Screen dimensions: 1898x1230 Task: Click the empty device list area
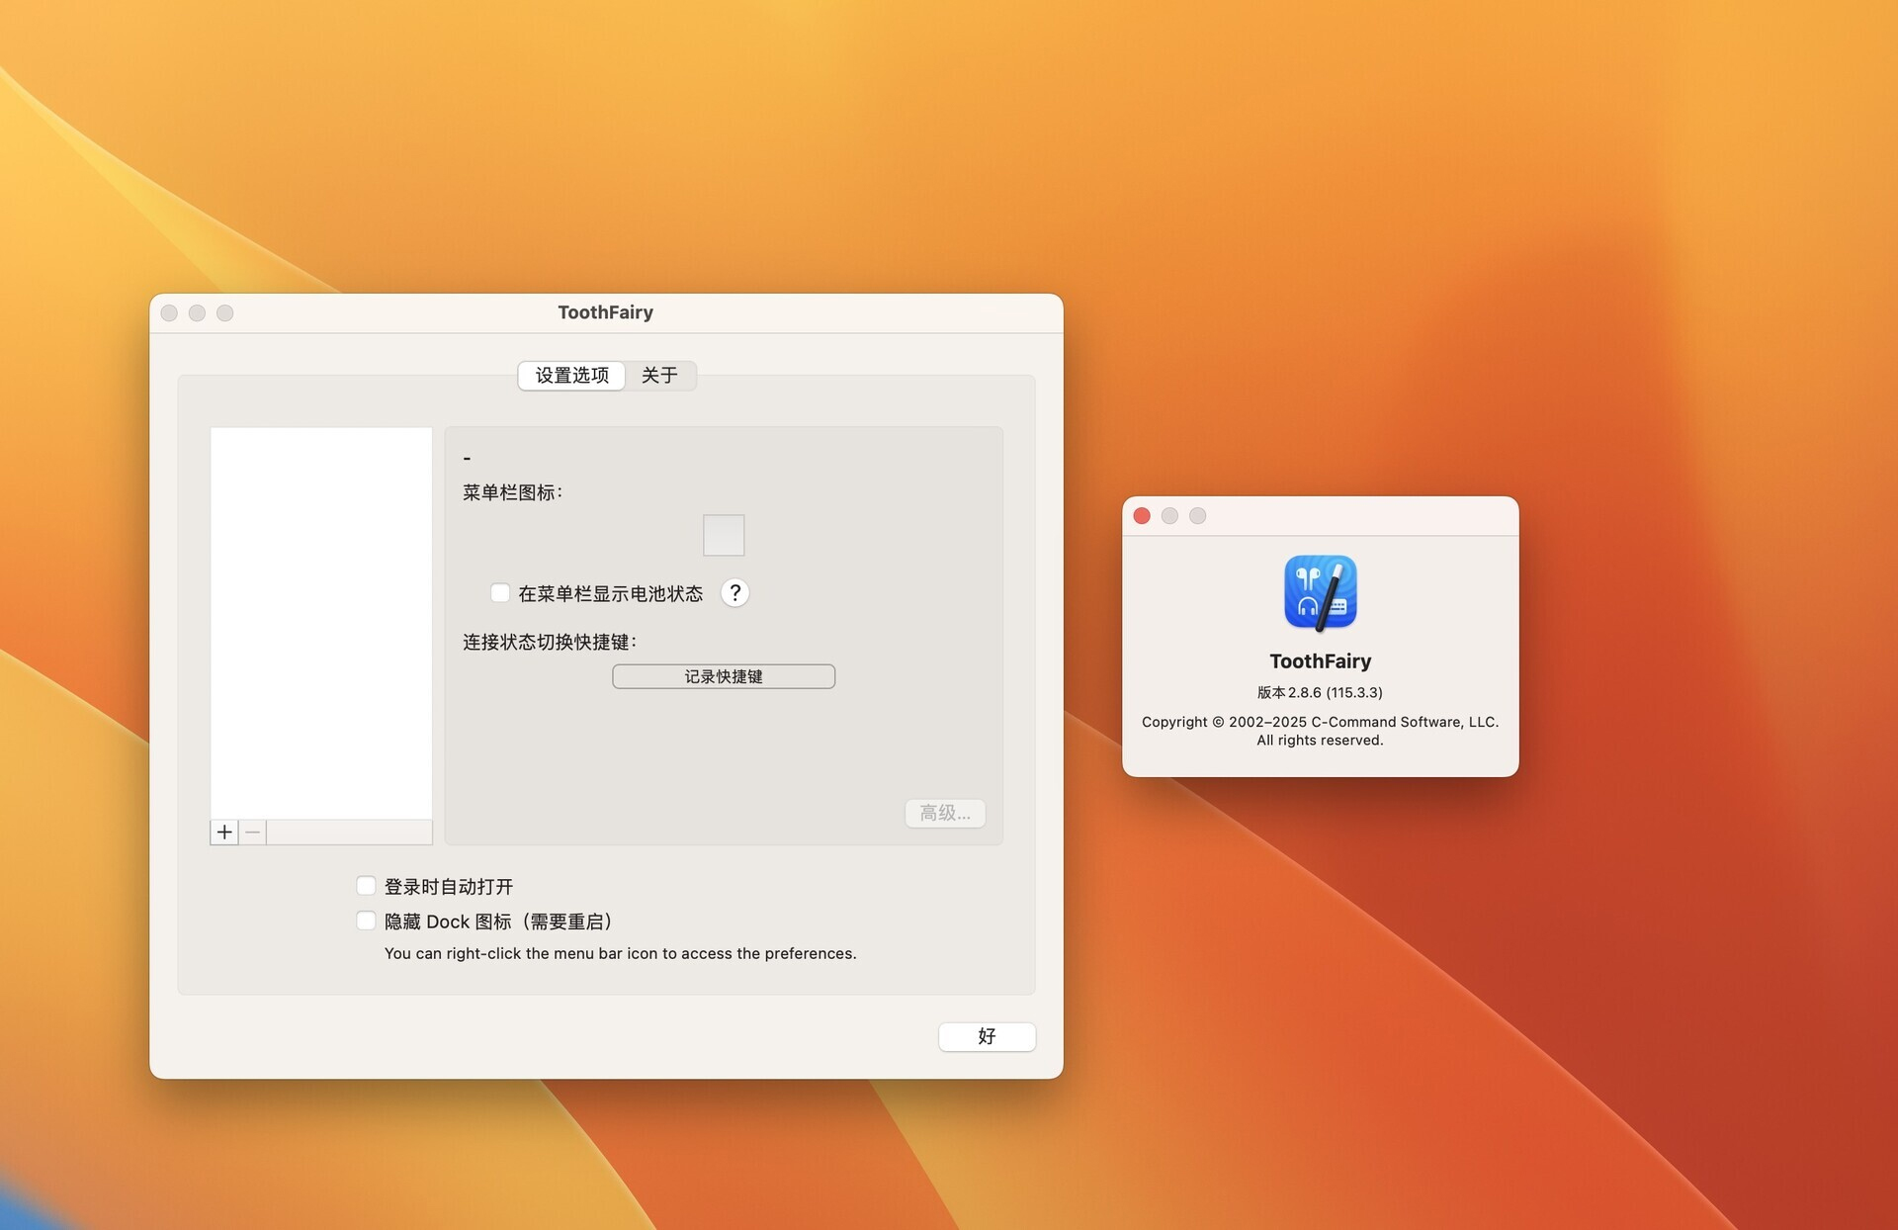[321, 623]
